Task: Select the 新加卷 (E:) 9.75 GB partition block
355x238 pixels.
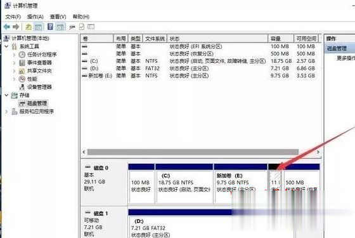Action: (x=241, y=183)
